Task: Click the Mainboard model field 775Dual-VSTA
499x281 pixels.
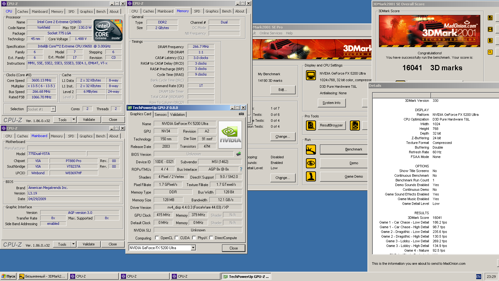Action: [x=57, y=154]
